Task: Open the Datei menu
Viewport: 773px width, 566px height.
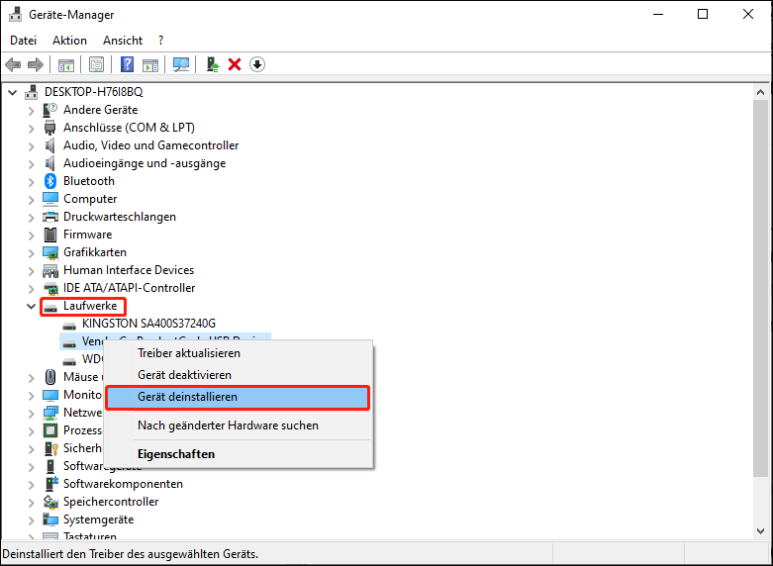Action: pyautogui.click(x=23, y=41)
